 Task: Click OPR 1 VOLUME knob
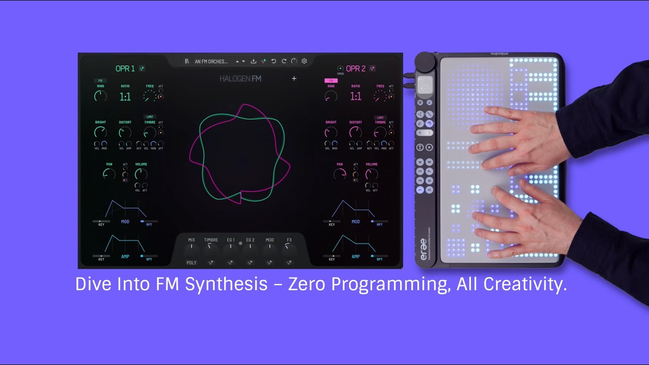[x=141, y=174]
